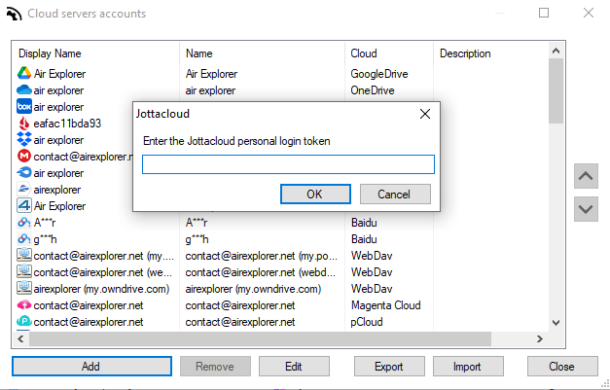
Task: Click the vertical scrollbar up arrow
Action: click(556, 51)
